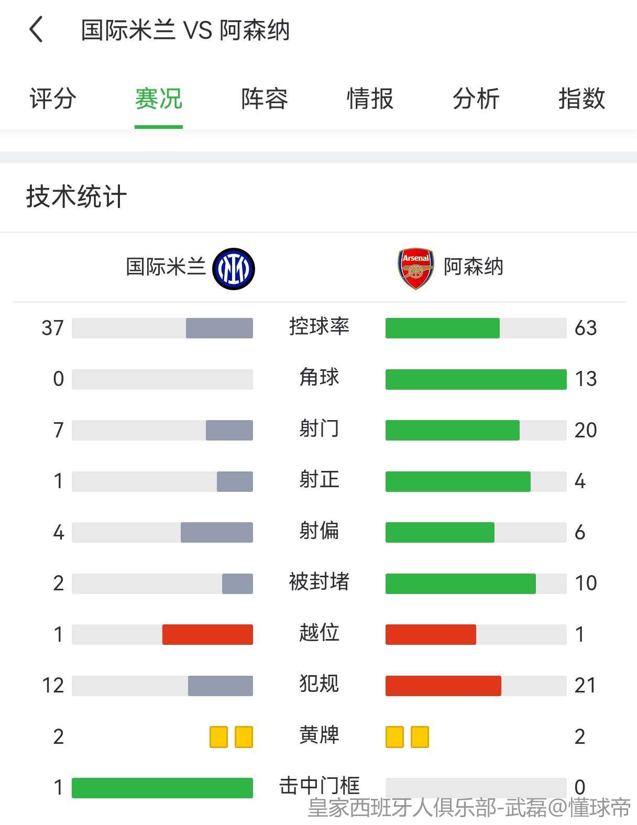Tap the back arrow icon
The height and width of the screenshot is (825, 637).
click(36, 29)
